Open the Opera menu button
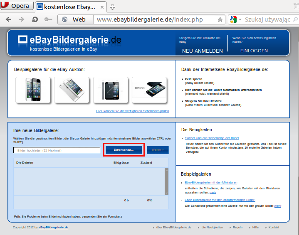The height and width of the screenshot is (235, 299). [x=17, y=5]
